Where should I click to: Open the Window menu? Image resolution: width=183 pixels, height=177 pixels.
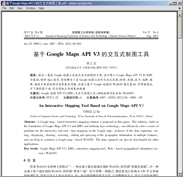tap(31, 8)
